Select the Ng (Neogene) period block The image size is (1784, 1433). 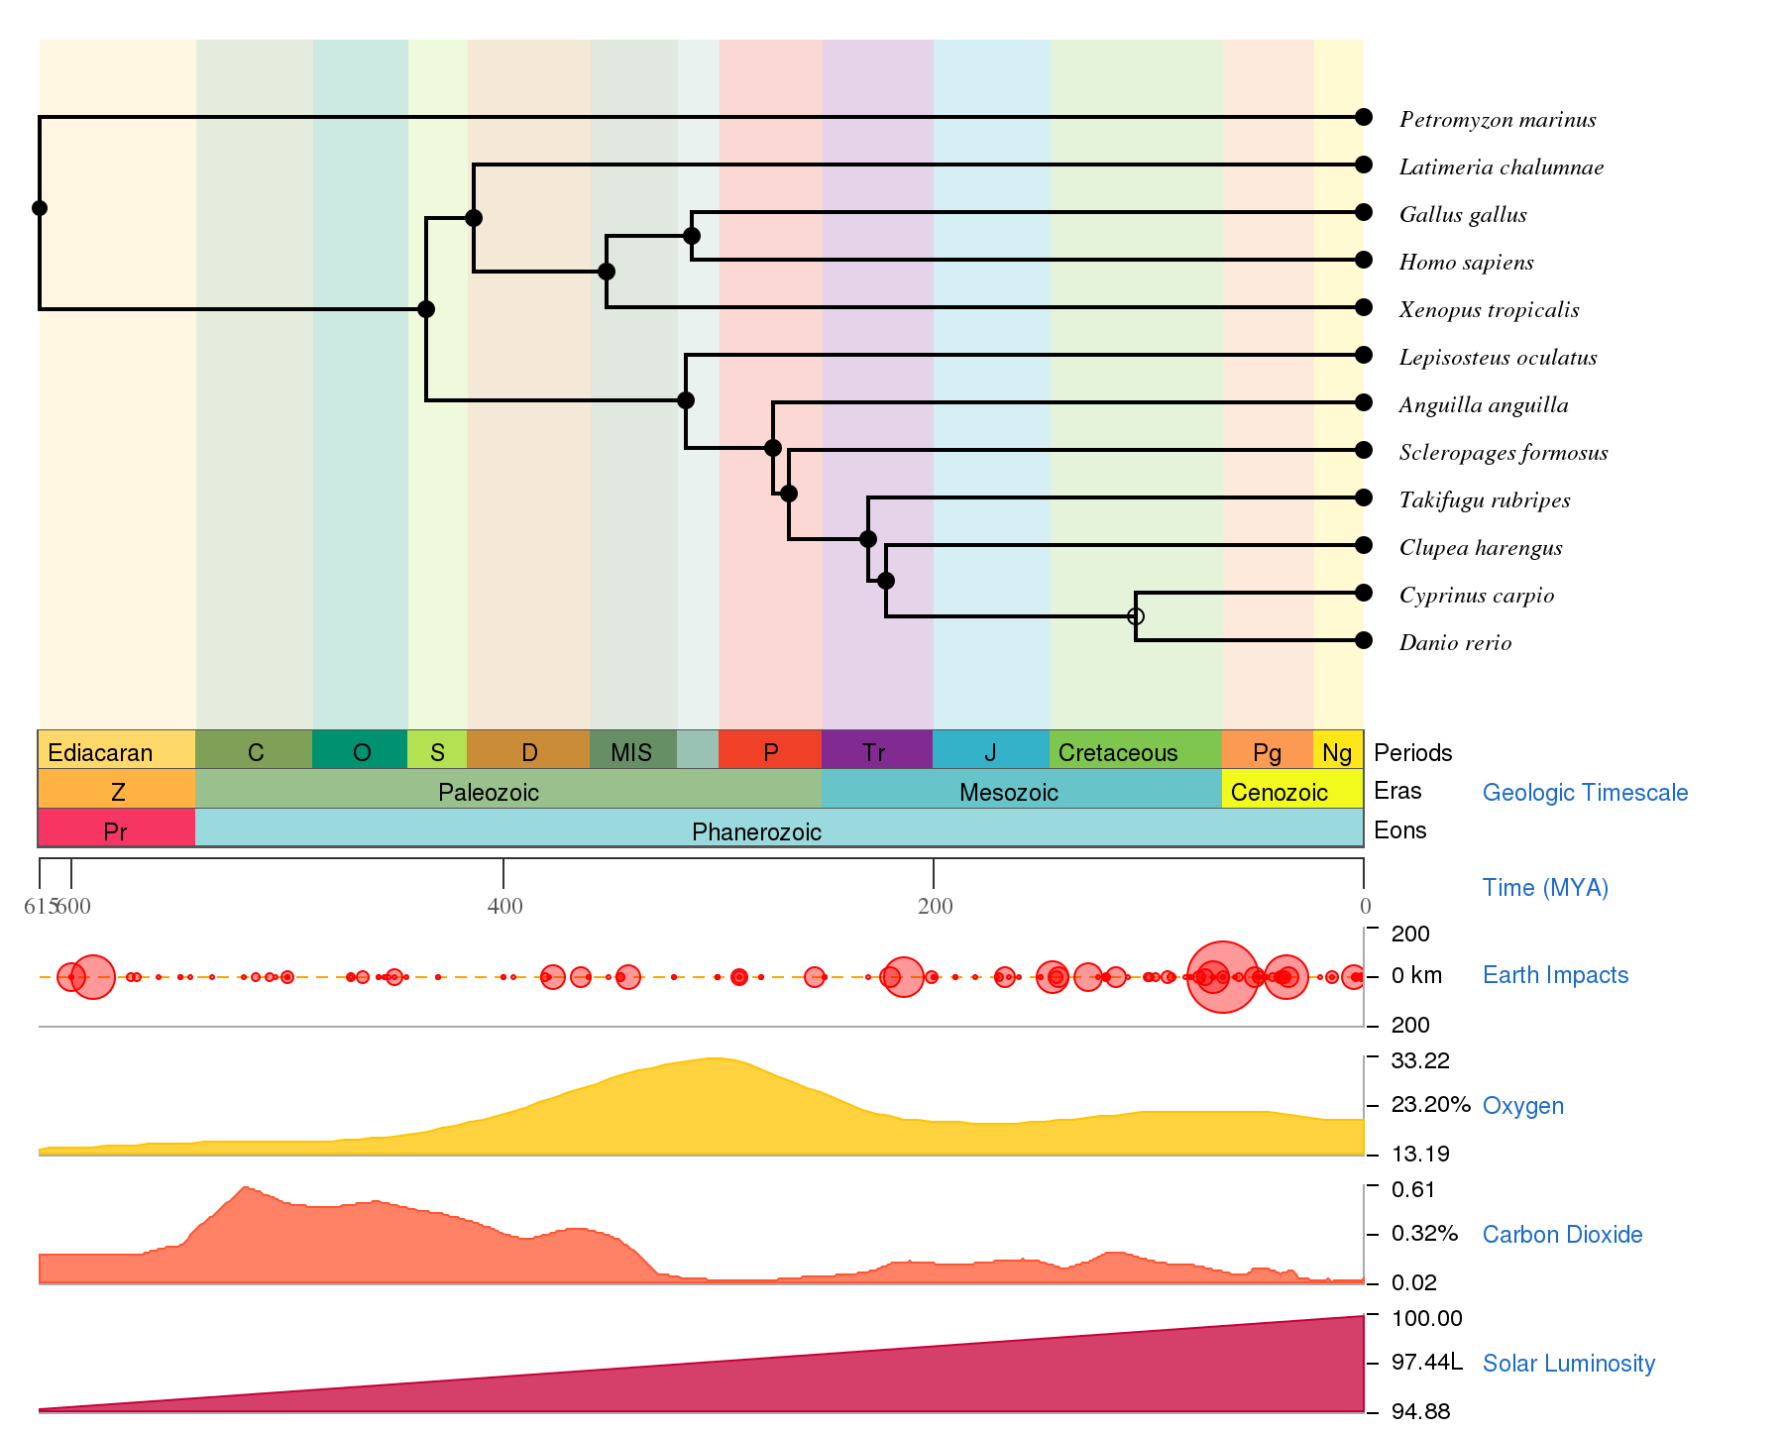click(1338, 750)
